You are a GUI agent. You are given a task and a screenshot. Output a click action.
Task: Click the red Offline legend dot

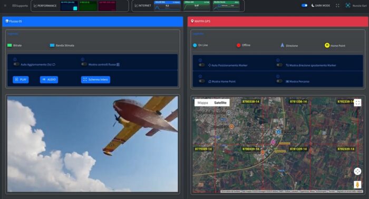coord(238,45)
